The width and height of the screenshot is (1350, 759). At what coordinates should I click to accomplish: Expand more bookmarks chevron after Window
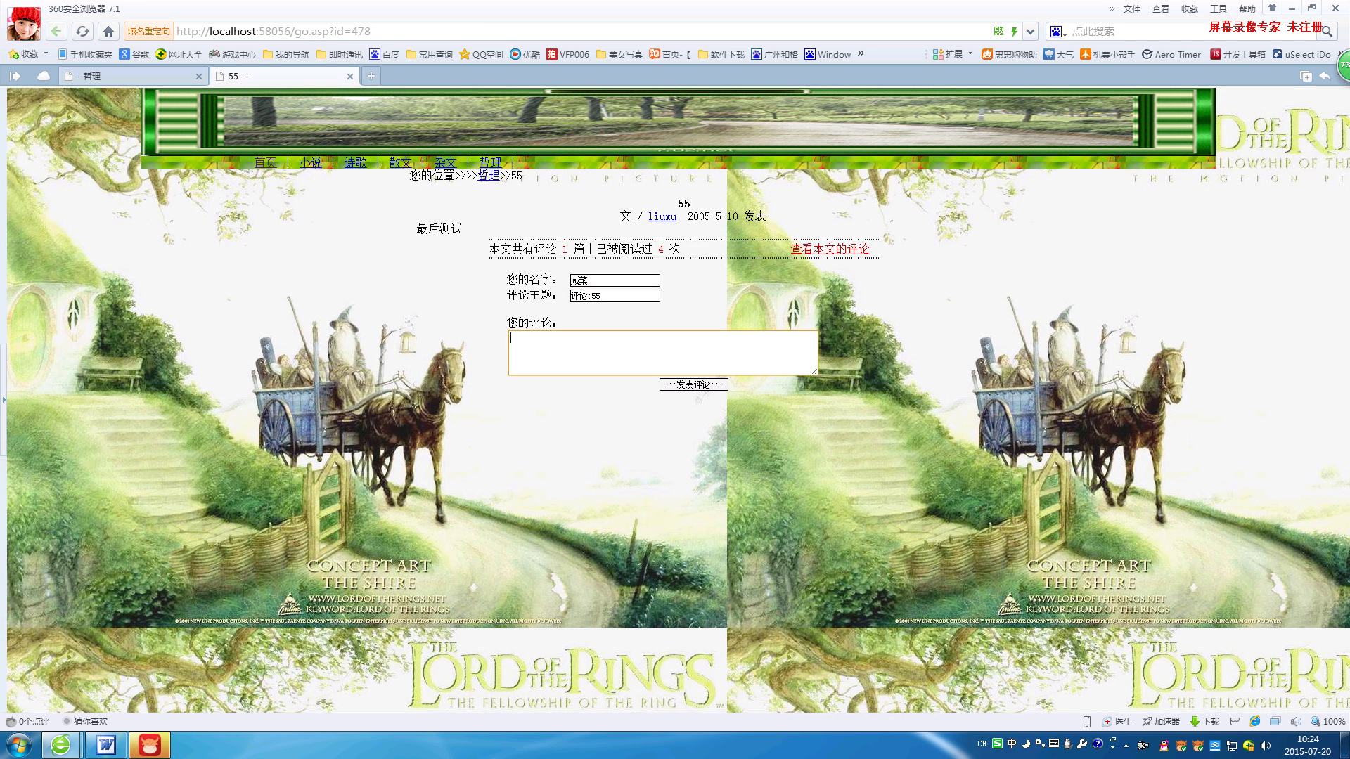click(x=861, y=53)
